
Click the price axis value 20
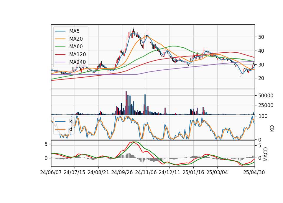pyautogui.click(x=261, y=78)
